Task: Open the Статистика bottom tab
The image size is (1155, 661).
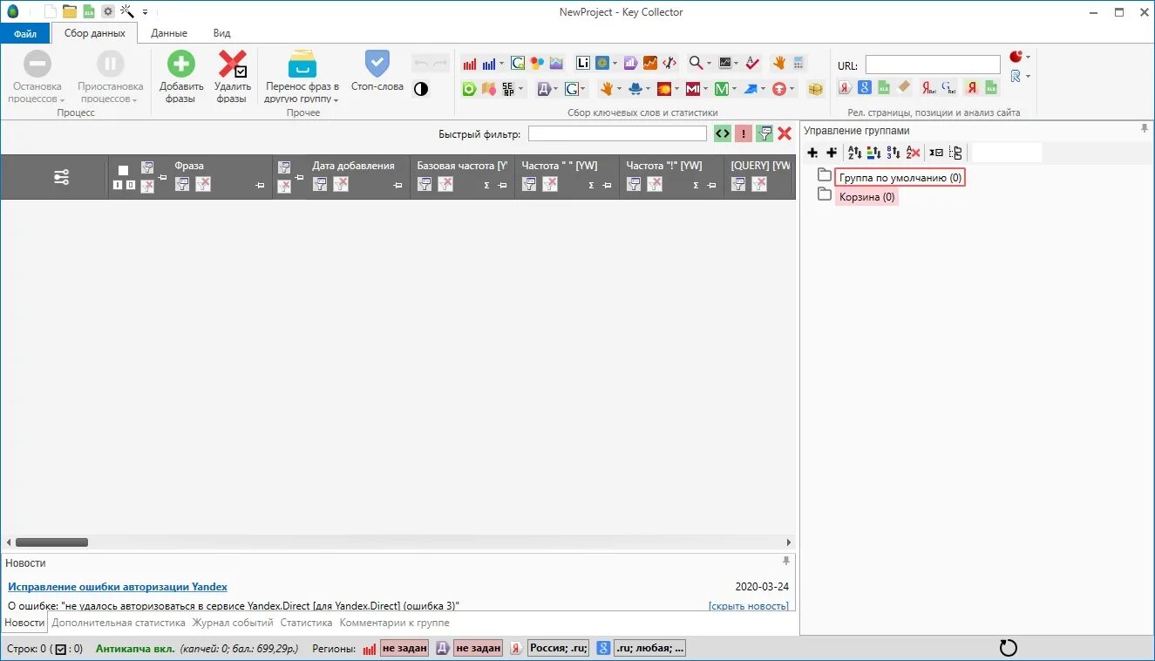Action: 306,623
